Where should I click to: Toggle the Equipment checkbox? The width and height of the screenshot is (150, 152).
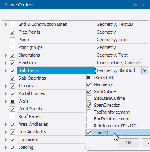(12, 140)
